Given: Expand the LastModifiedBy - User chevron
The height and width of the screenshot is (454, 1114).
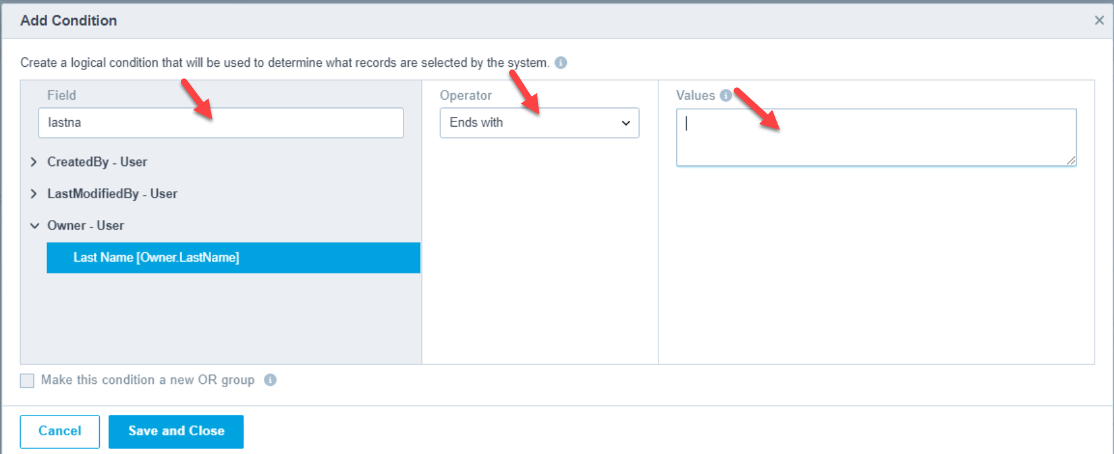Looking at the screenshot, I should click(34, 194).
